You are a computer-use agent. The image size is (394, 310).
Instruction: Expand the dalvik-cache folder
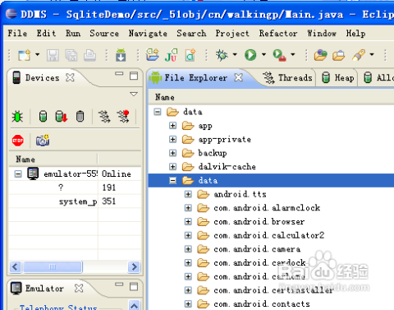point(172,167)
